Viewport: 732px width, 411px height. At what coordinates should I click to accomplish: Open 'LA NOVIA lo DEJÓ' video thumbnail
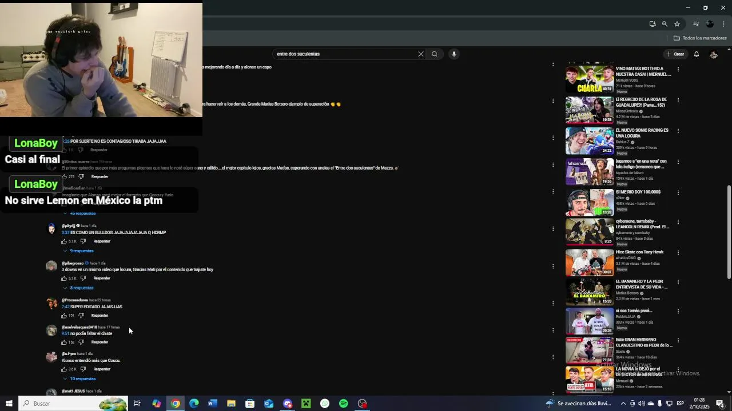pos(590,379)
